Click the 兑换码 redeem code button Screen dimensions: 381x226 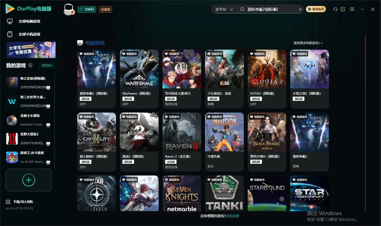point(87,9)
